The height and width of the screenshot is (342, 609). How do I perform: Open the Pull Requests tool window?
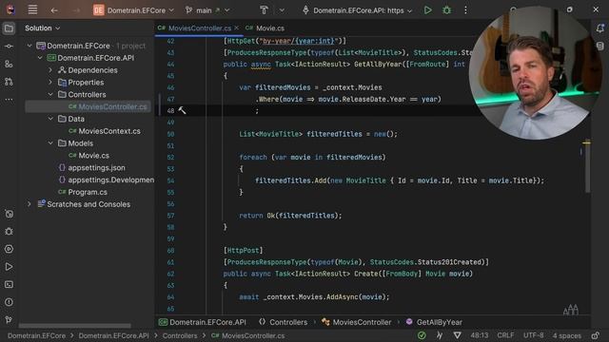point(9,82)
